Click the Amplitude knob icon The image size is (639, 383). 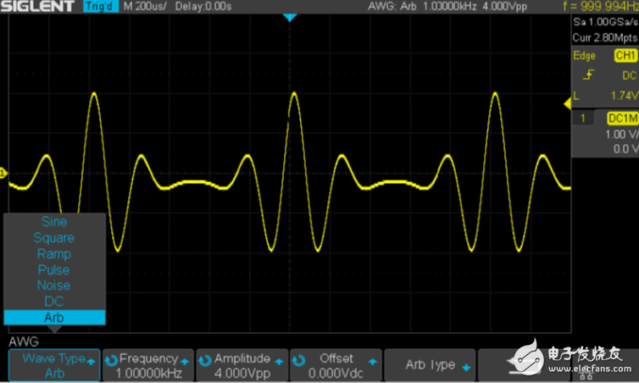tap(206, 359)
